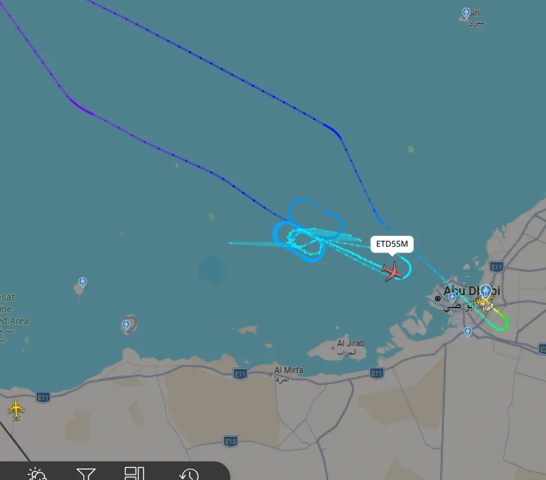The height and width of the screenshot is (480, 546).
Task: Click the Abu Dhabi city name label
Action: point(472,290)
